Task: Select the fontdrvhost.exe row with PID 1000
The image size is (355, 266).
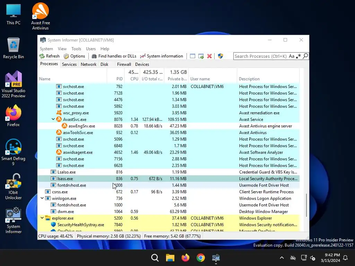Action: point(168,205)
